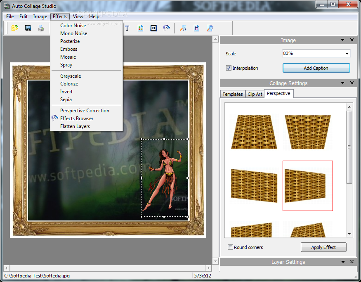Viewport: 361px width, 282px height.
Task: Select bottom-narrow perspective thumbnail
Action: (x=308, y=132)
